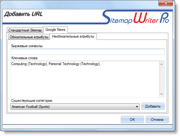180x136 pixels.
Task: Confirm the dialog with OK
Action: [x=132, y=119]
